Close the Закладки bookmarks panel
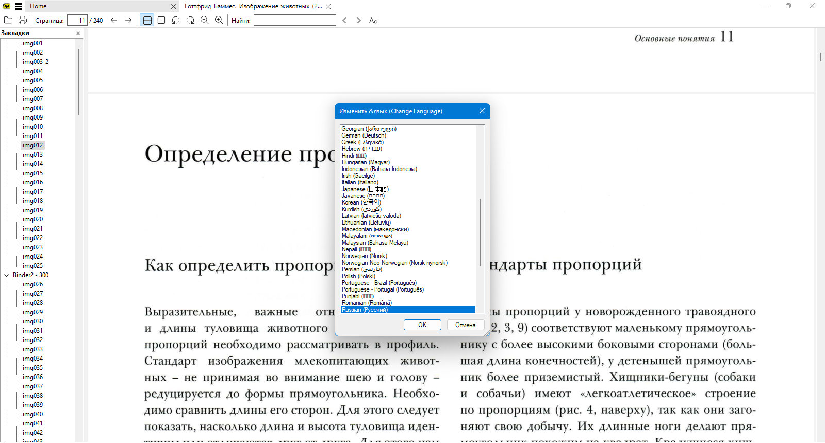This screenshot has width=825, height=443. click(x=78, y=33)
